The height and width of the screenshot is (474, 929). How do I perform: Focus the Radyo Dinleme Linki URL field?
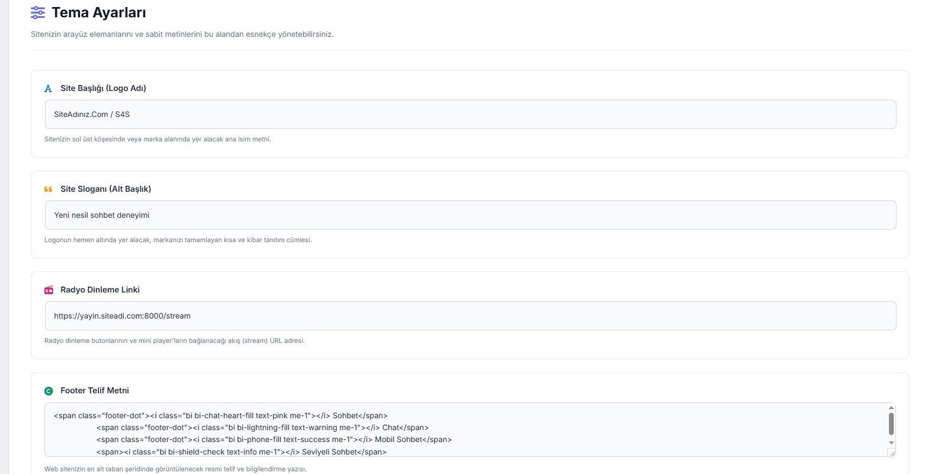[470, 316]
